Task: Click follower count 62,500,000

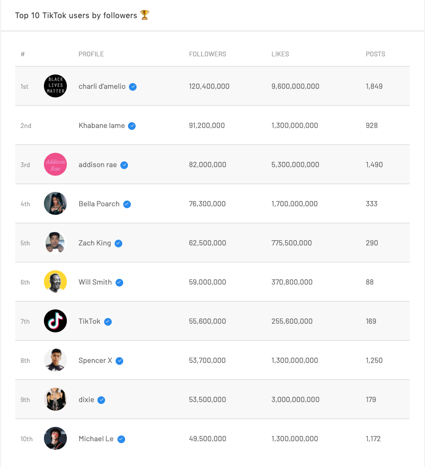Action: [x=208, y=243]
